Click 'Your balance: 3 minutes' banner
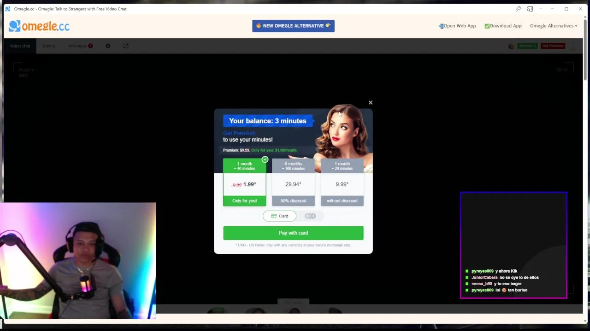 267,121
